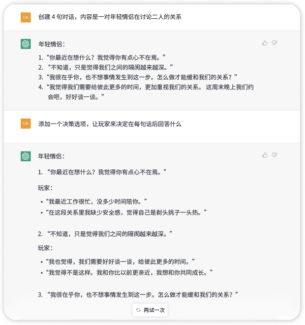Screen dimensions: 305x325
Task: Like the second ChatGPT response with thumbs-up
Action: (265, 155)
